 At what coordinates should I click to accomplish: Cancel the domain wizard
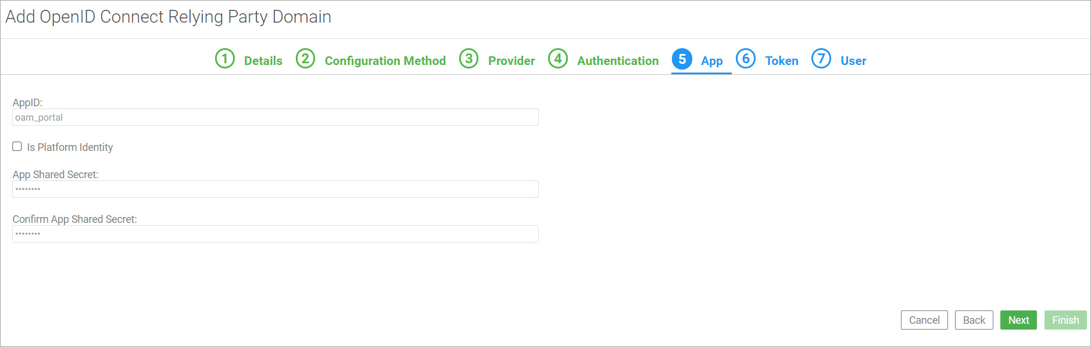pos(924,320)
